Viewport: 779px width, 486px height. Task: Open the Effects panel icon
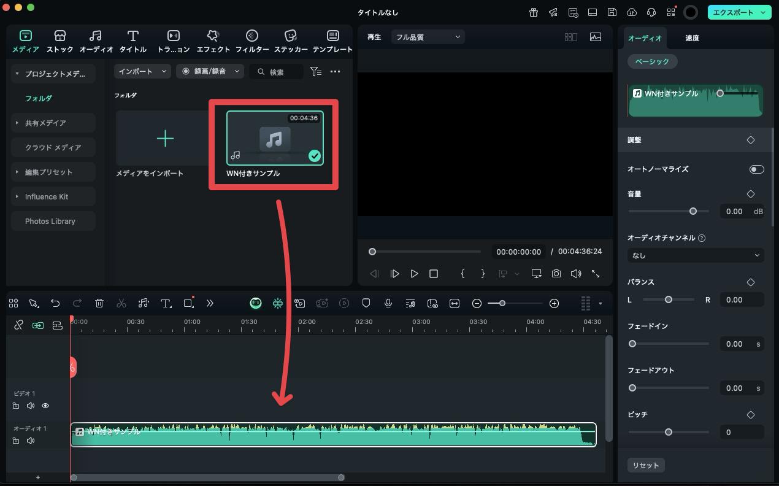pyautogui.click(x=213, y=40)
